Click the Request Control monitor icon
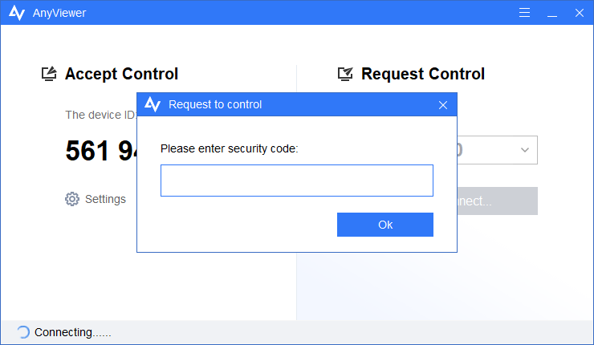 [x=346, y=74]
